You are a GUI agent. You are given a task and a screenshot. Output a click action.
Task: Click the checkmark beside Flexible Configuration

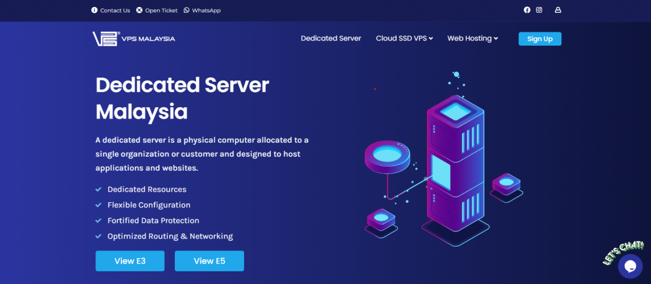(99, 205)
